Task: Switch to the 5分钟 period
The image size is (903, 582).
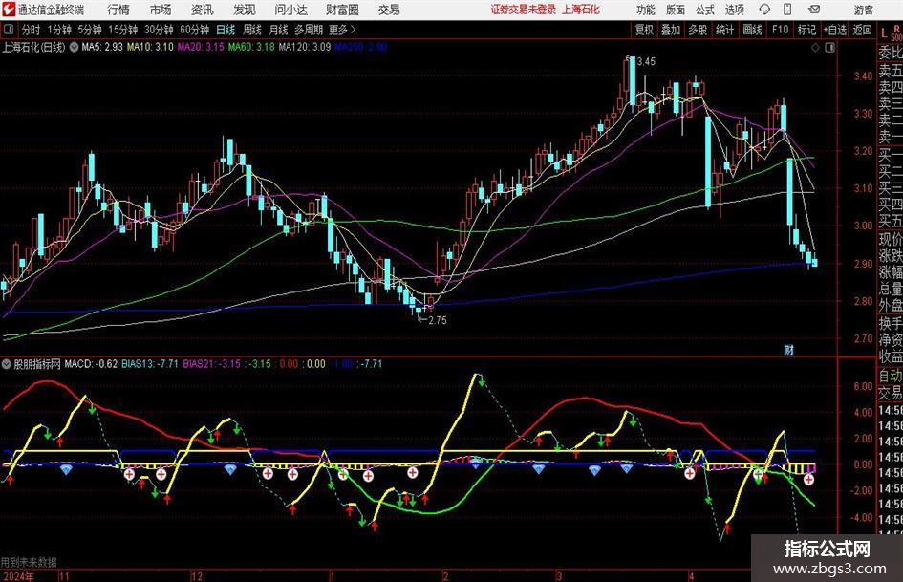Action: [x=89, y=30]
